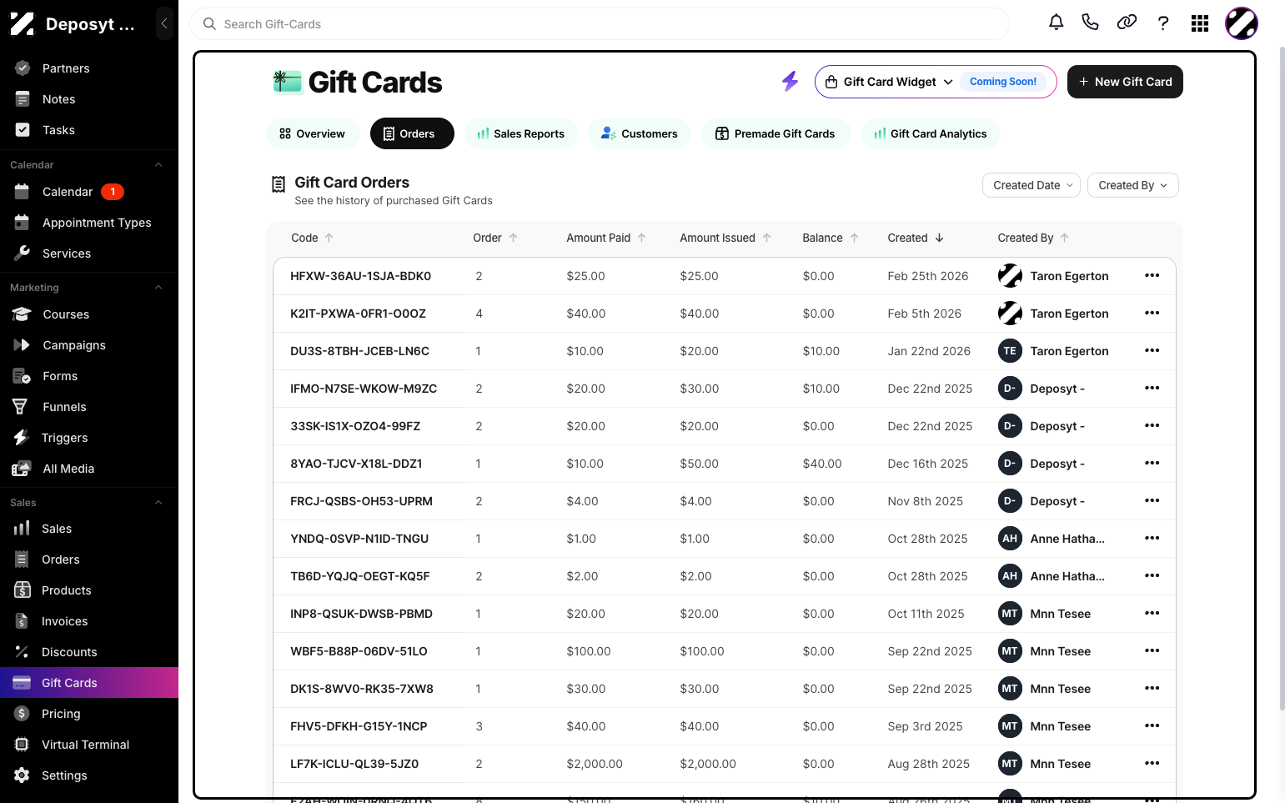Open Triggers in the sidebar
This screenshot has width=1285, height=803.
point(64,438)
